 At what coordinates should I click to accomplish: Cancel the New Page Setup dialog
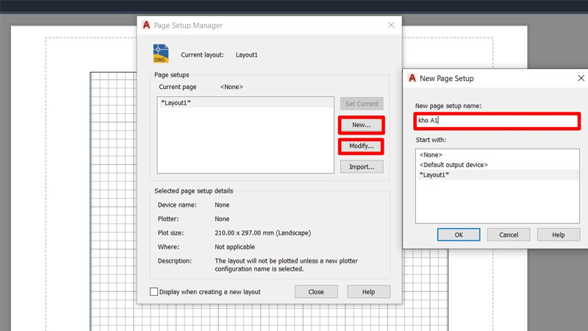(509, 235)
